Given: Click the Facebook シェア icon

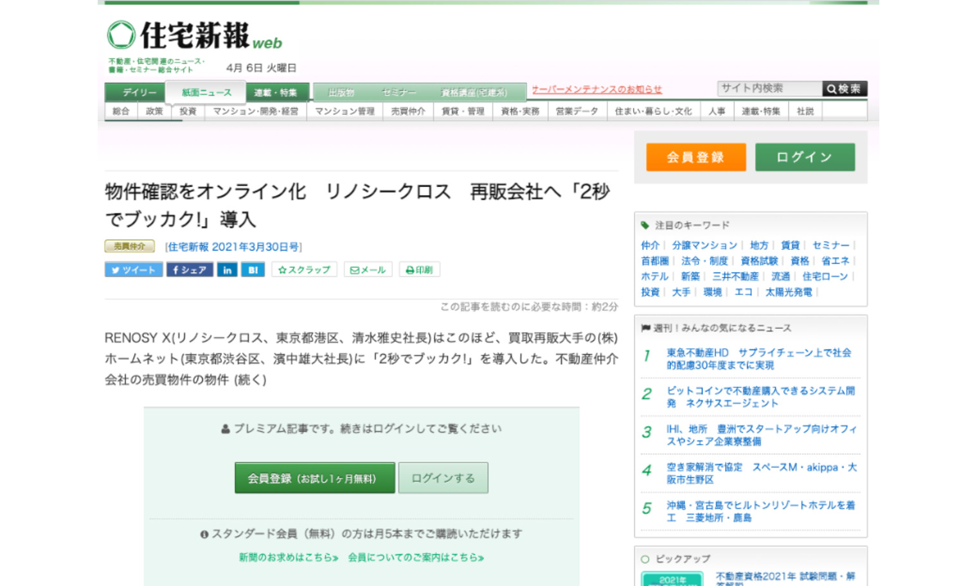Looking at the screenshot, I should [190, 269].
